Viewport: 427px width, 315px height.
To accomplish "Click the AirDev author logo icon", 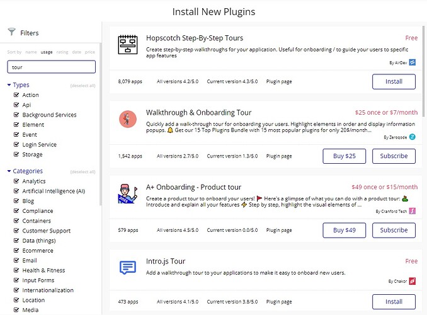I will [413, 62].
